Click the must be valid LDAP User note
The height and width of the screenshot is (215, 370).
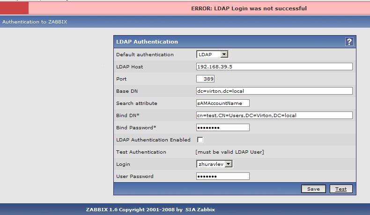point(230,152)
